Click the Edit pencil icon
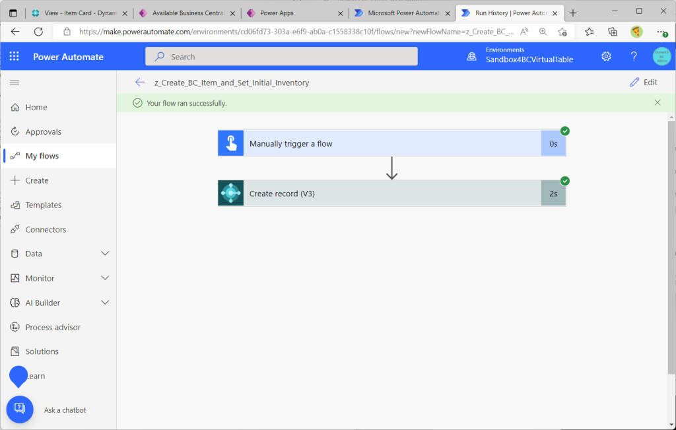 (x=634, y=83)
